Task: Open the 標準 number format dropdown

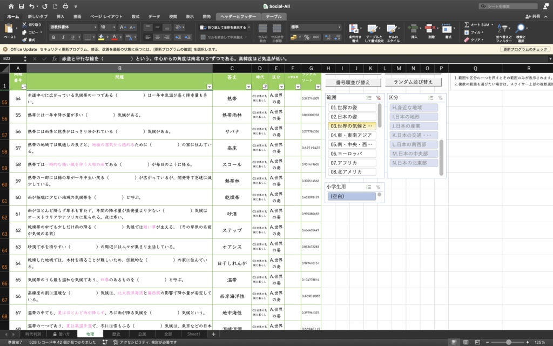Action: 339,26
